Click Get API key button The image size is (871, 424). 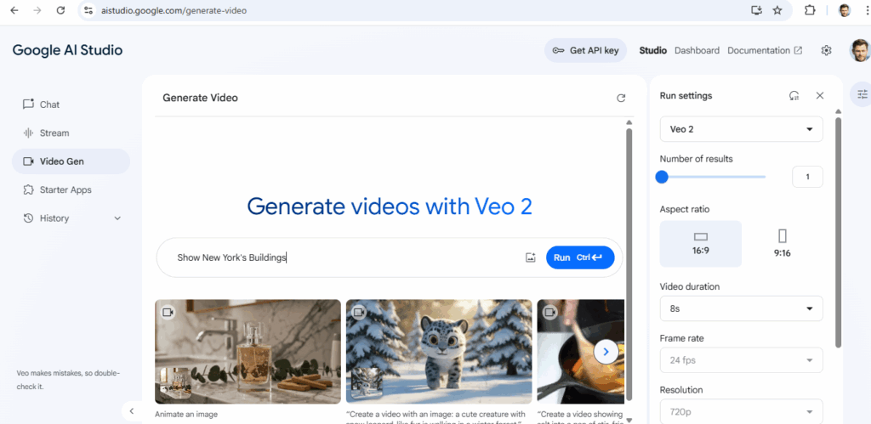(x=585, y=50)
